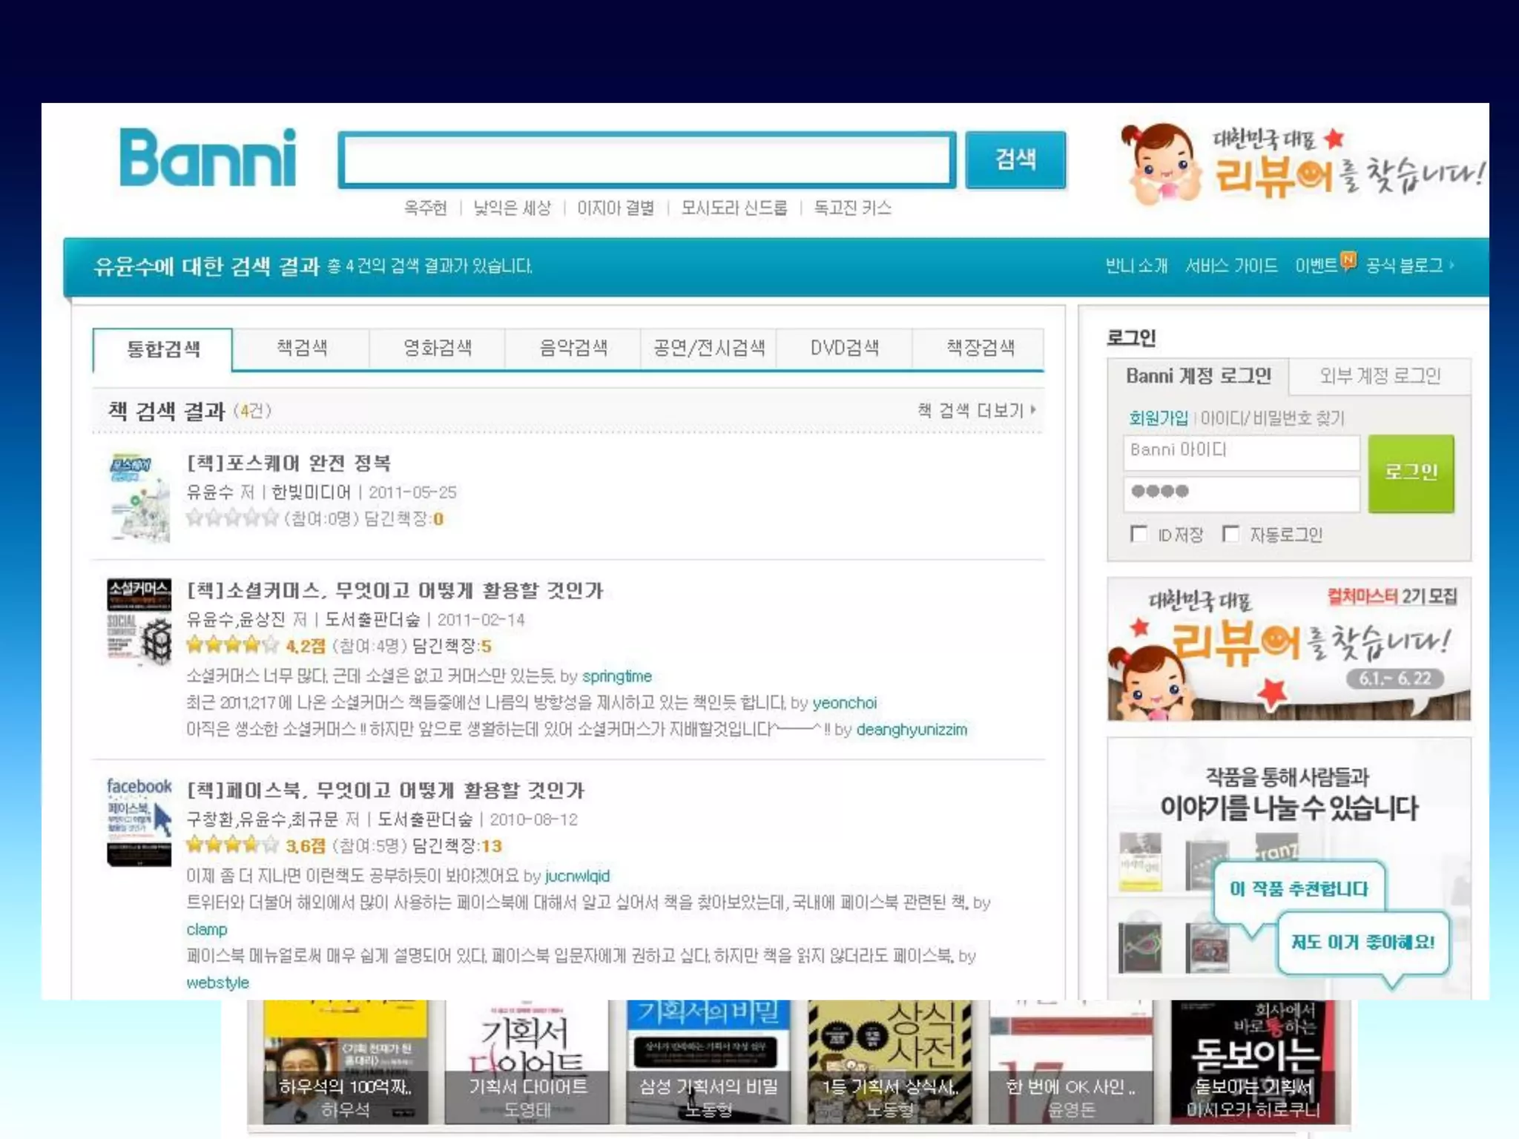1519x1139 pixels.
Task: Click the Banni logo
Action: point(208,157)
